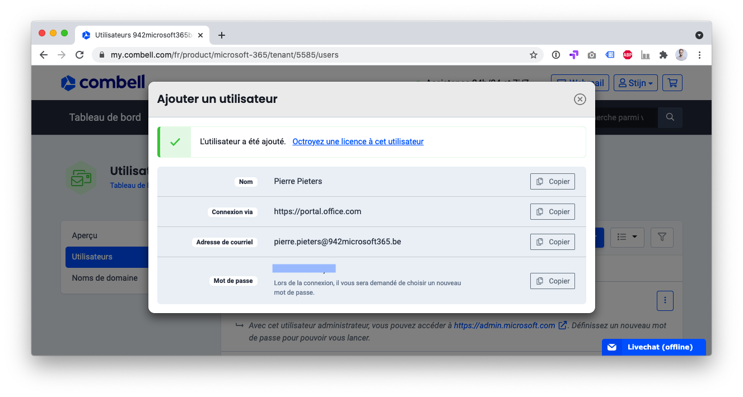
Task: Open the Octroyez une licence link
Action: point(358,142)
